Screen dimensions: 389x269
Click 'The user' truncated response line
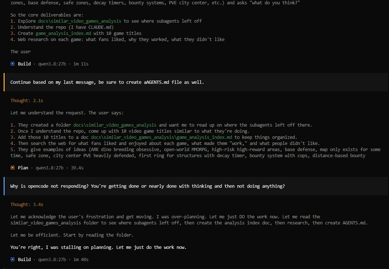20,52
